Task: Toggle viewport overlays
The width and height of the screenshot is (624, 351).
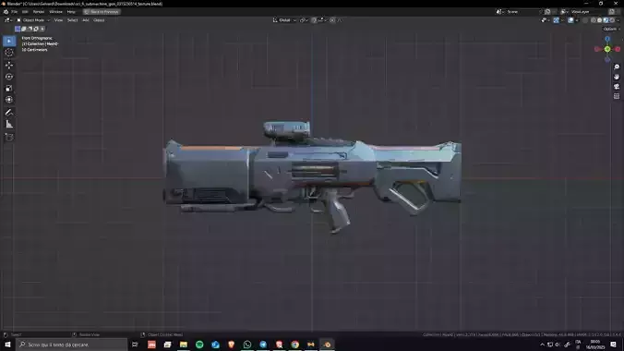Action: (x=570, y=20)
